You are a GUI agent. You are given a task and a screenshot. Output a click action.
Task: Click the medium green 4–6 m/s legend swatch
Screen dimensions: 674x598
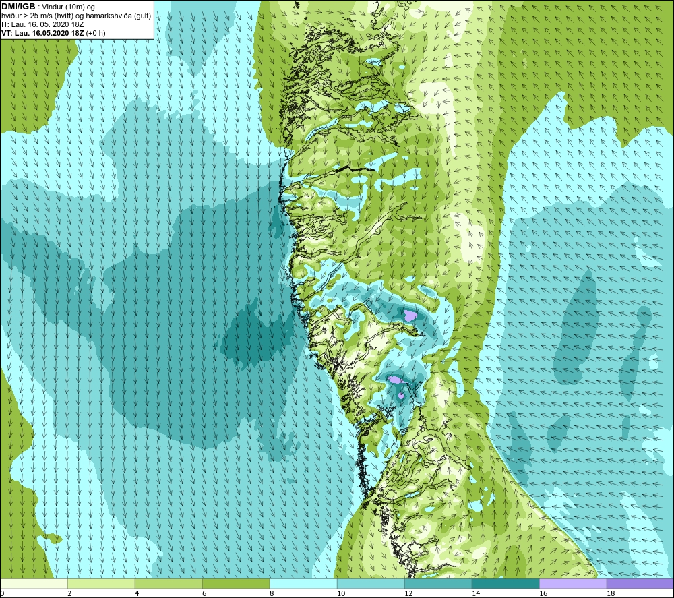168,583
